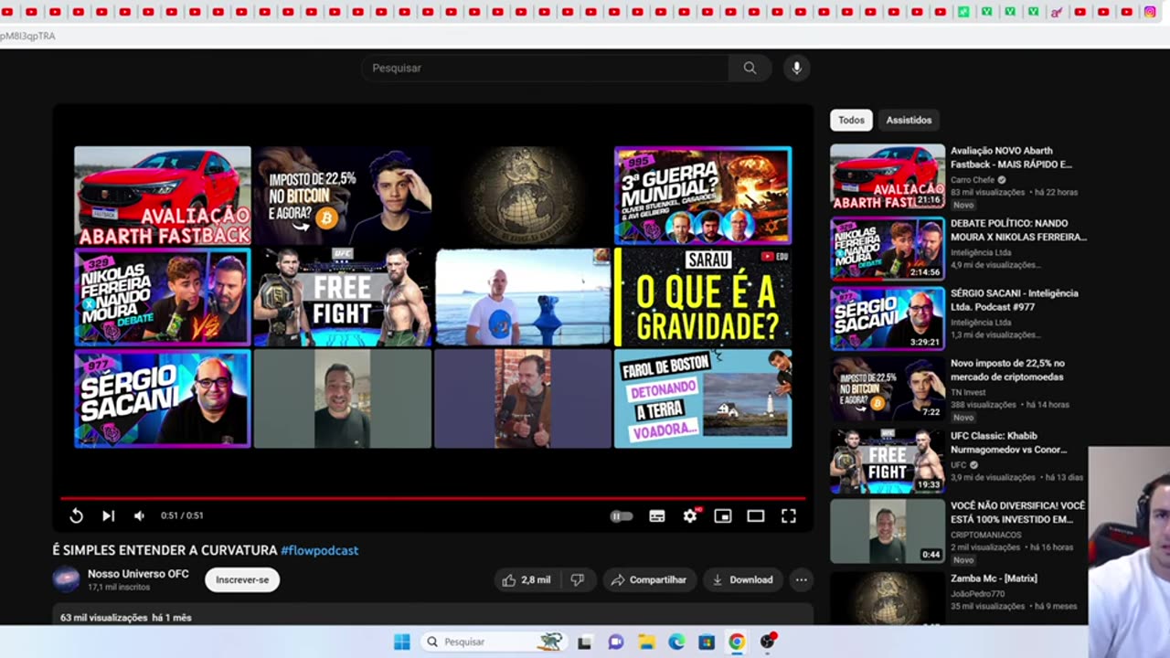Open UFC Classic Khabib sidebar thumbnail

[x=888, y=462]
